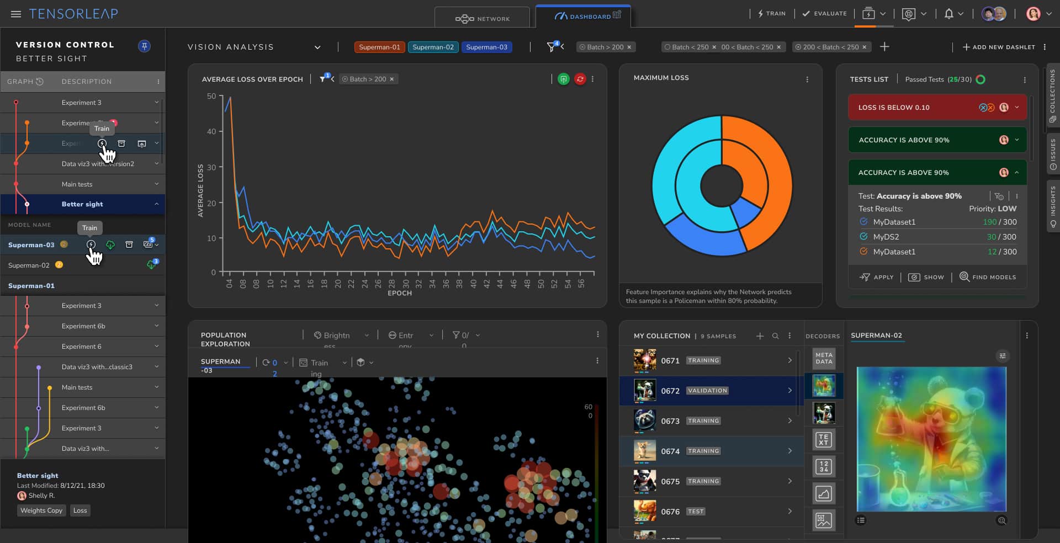Click the zoom magnifier icon under the heatmap
Image resolution: width=1060 pixels, height=543 pixels.
tap(1001, 520)
